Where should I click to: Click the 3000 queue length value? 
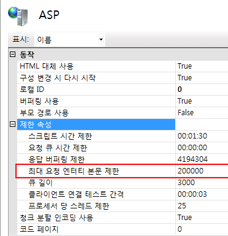coord(186,183)
